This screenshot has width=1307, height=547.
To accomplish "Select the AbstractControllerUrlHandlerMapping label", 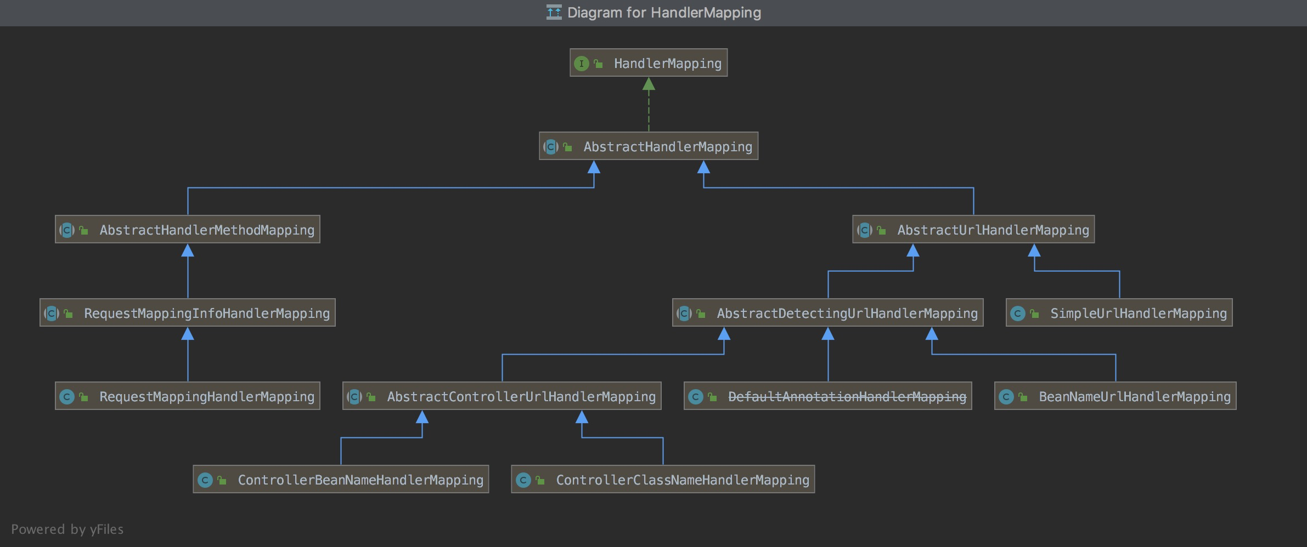I will 521,397.
